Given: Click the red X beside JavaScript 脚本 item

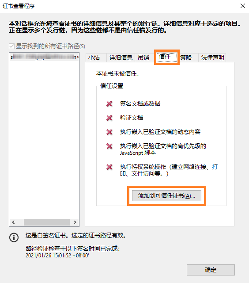Looking at the screenshot, I should click(x=109, y=146).
